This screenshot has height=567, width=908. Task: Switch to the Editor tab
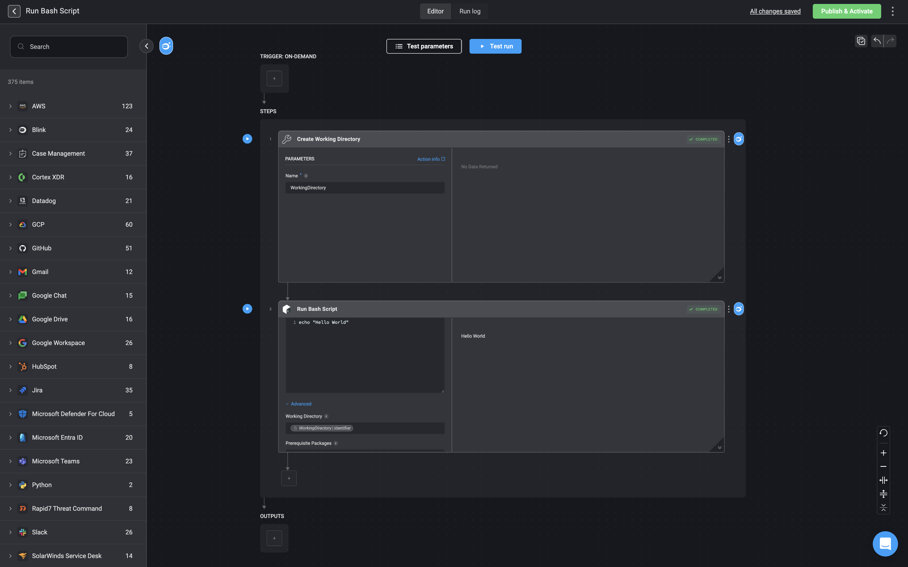(x=435, y=11)
